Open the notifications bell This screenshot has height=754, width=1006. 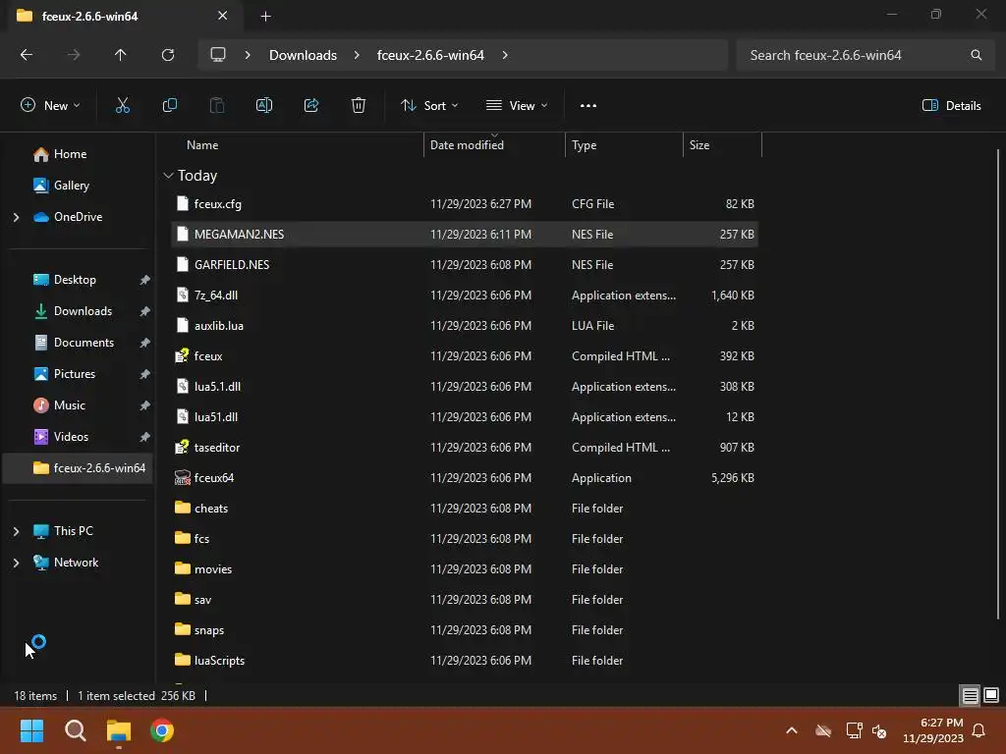(x=979, y=730)
